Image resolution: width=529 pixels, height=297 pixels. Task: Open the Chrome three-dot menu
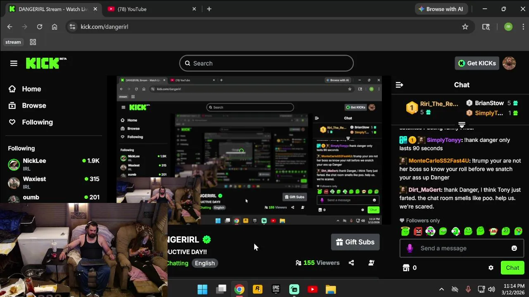[523, 27]
